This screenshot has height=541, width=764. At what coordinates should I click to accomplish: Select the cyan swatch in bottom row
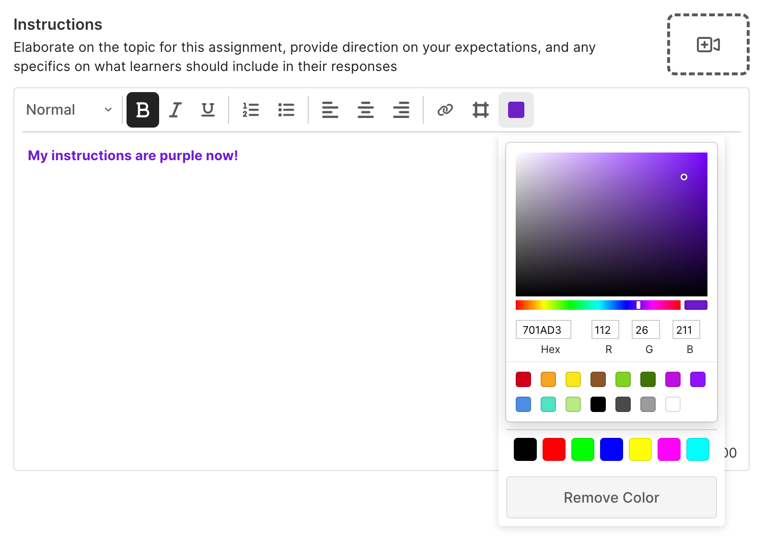coord(698,449)
